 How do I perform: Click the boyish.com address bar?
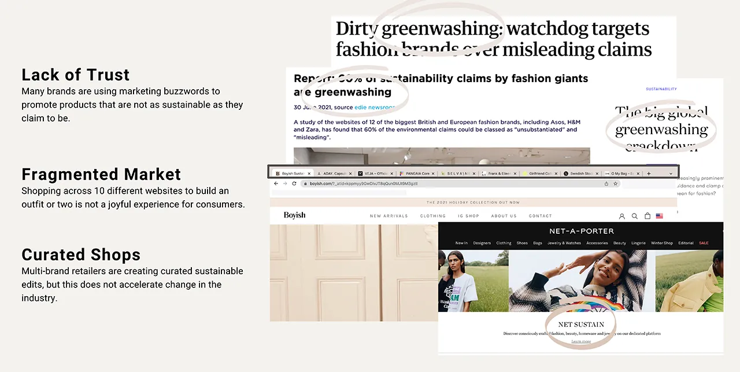[x=460, y=183]
